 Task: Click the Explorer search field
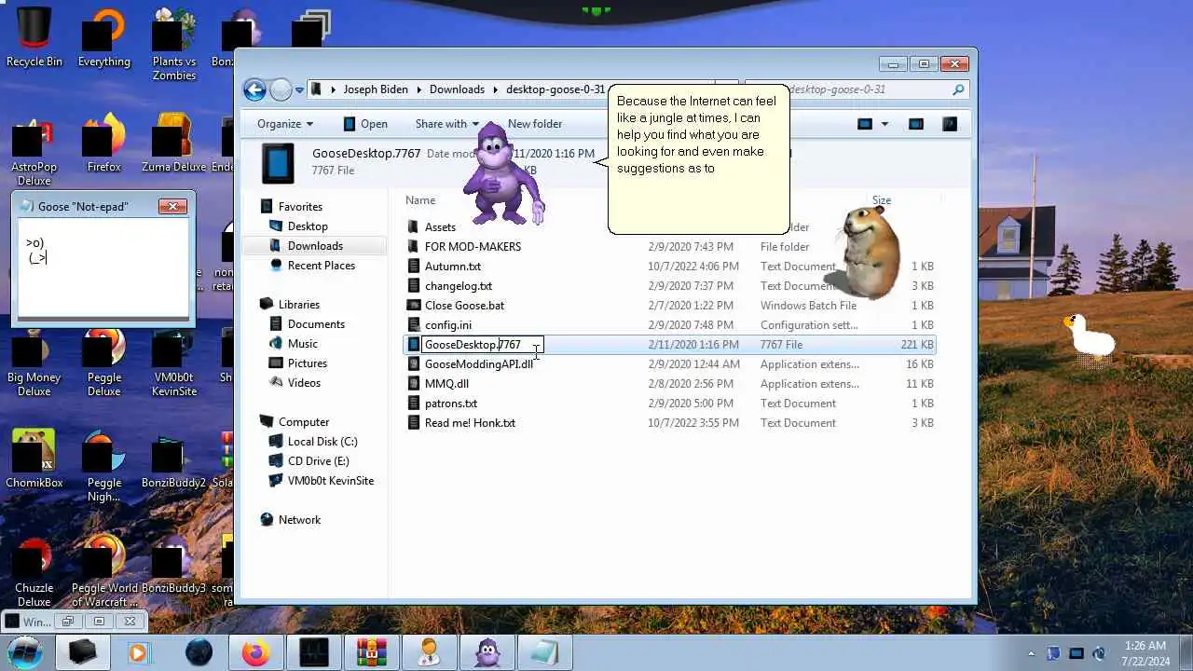click(x=857, y=89)
